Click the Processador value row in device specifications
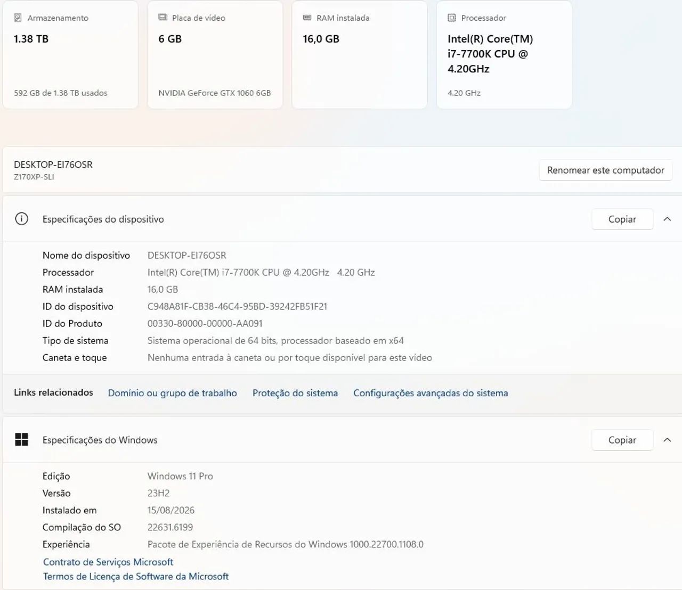 coord(261,272)
